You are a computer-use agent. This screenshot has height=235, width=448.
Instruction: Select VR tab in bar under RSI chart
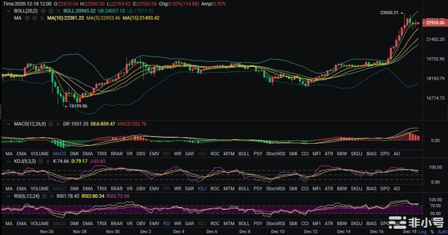pyautogui.click(x=130, y=224)
